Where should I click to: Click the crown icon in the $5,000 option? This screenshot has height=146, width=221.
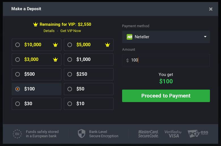(x=108, y=45)
